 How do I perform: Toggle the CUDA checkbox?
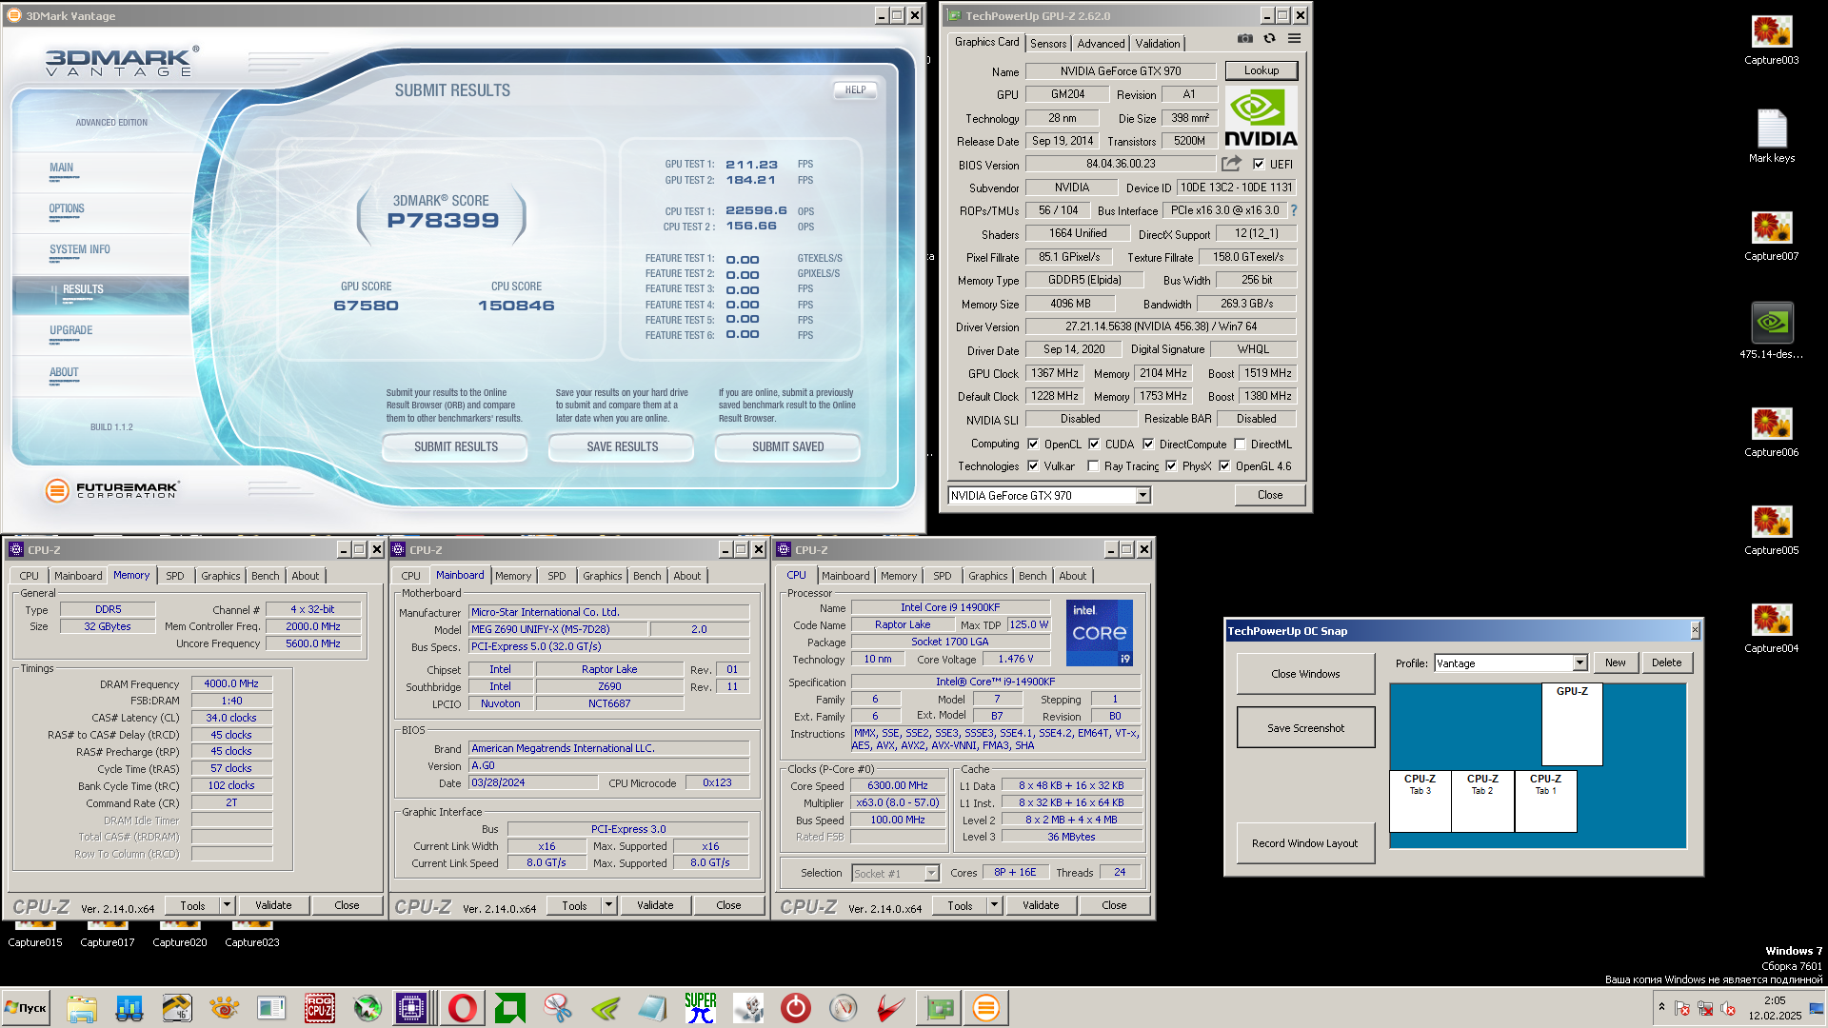(1094, 444)
